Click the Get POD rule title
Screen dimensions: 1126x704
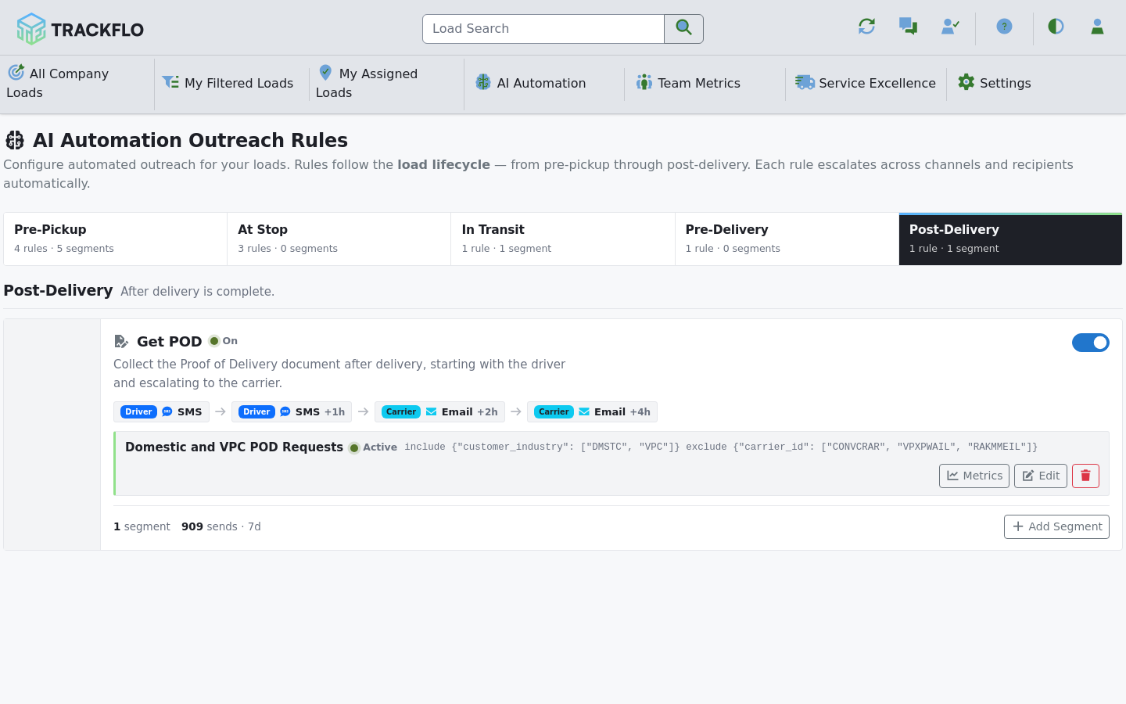coord(169,342)
